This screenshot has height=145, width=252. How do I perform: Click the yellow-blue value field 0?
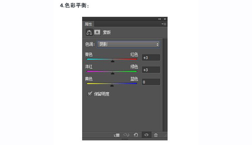151,82
